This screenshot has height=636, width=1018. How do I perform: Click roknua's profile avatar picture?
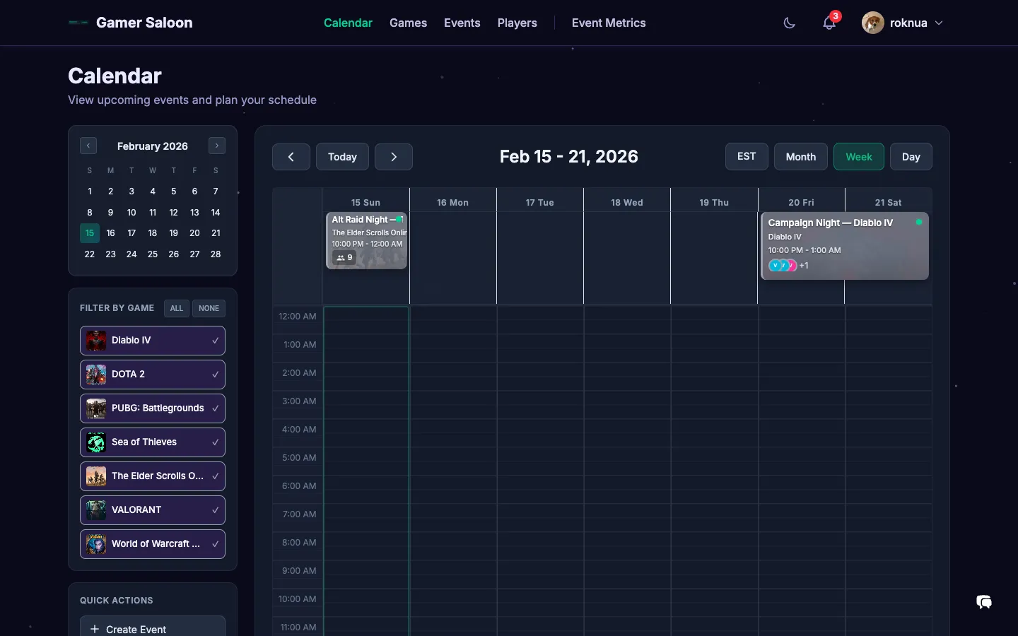pyautogui.click(x=873, y=23)
